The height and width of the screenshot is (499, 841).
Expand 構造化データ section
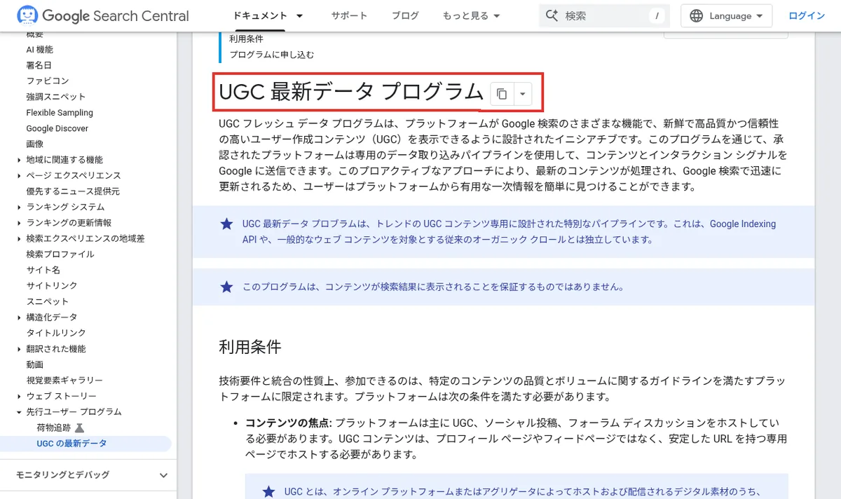coord(19,317)
